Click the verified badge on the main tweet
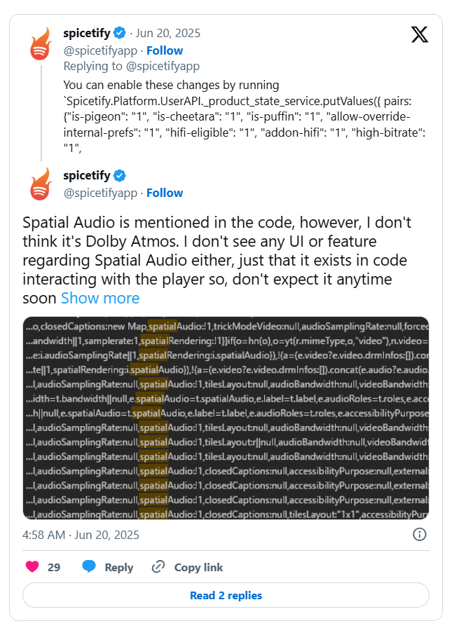Viewport: 454px width, 628px height. pyautogui.click(x=120, y=175)
